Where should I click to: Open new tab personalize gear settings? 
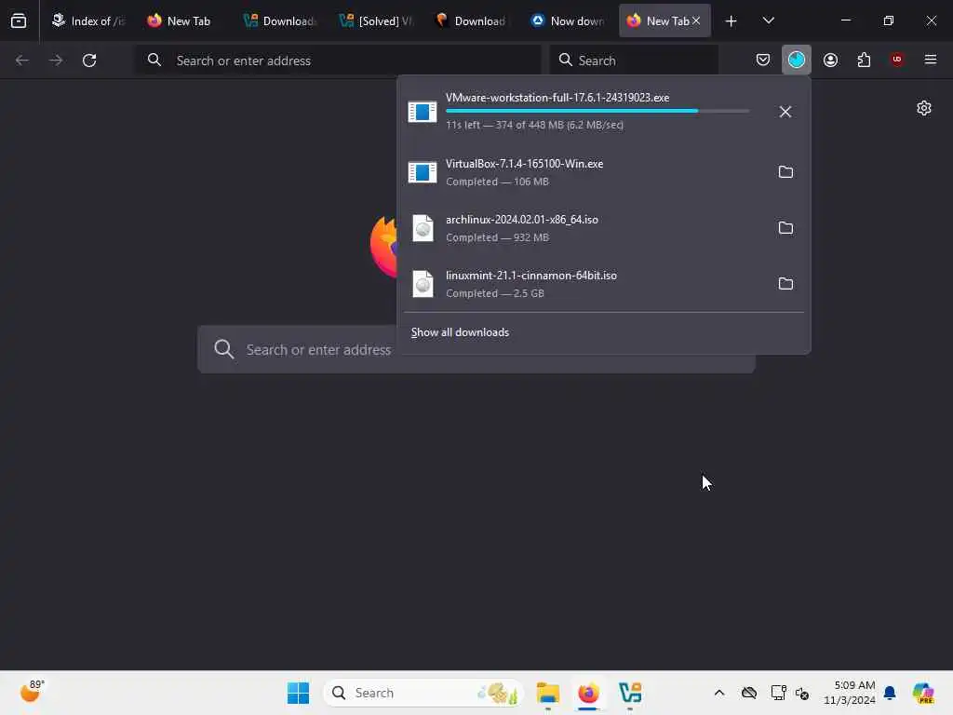924,108
